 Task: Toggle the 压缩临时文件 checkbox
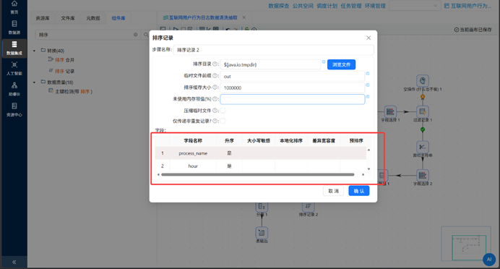(223, 111)
